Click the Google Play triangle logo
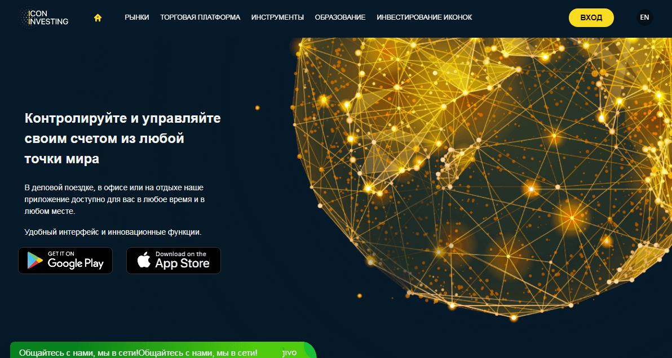672x358 pixels. coord(34,261)
